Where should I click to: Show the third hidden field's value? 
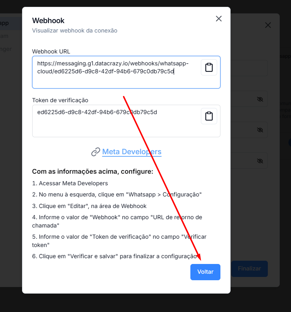click(260, 161)
